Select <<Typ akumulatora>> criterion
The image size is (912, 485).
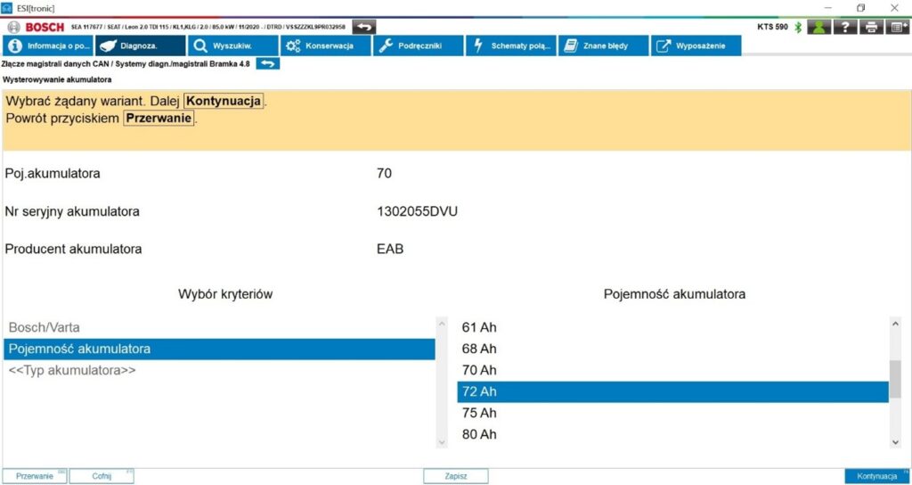point(72,370)
